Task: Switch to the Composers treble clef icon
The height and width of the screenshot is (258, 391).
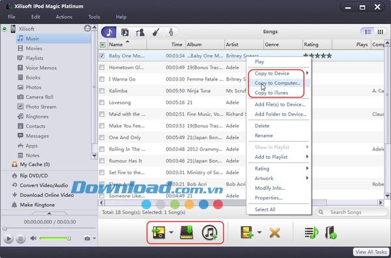Action: pyautogui.click(x=171, y=32)
